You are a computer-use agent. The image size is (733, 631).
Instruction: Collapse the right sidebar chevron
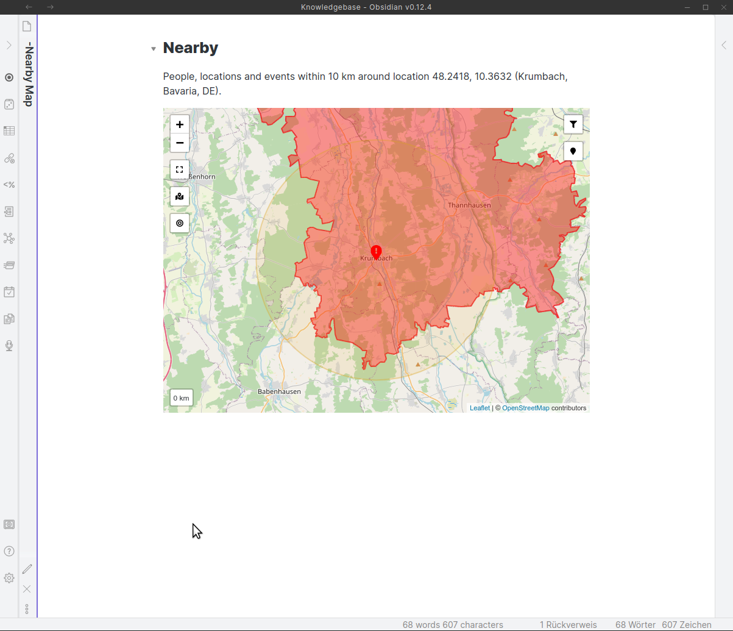click(724, 45)
